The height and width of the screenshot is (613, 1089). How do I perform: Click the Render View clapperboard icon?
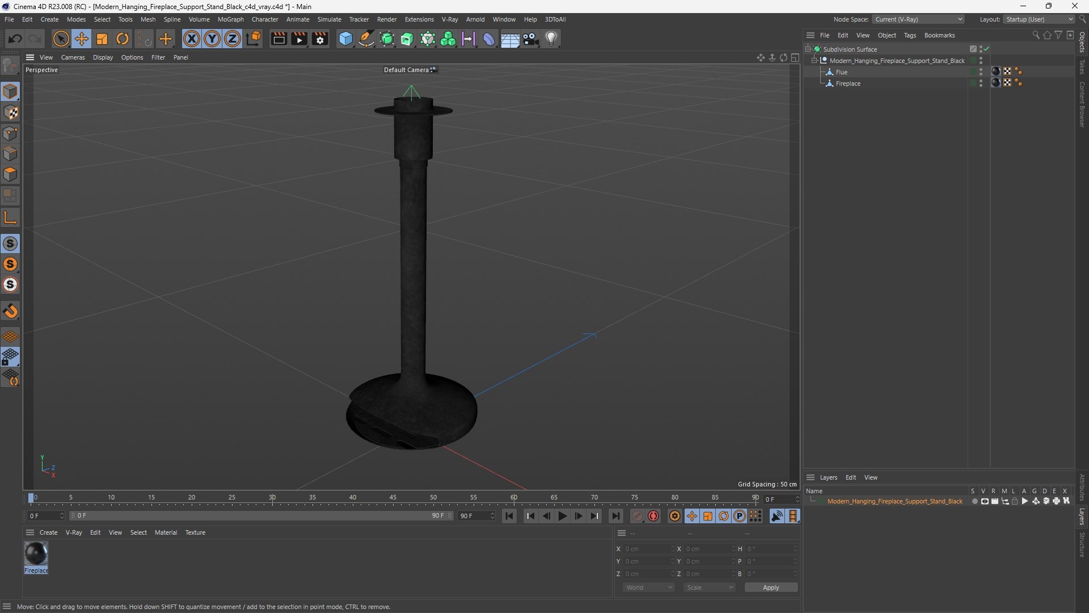click(278, 39)
